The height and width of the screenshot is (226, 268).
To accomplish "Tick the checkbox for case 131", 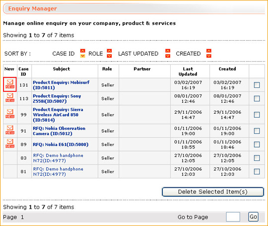I will [x=257, y=85].
